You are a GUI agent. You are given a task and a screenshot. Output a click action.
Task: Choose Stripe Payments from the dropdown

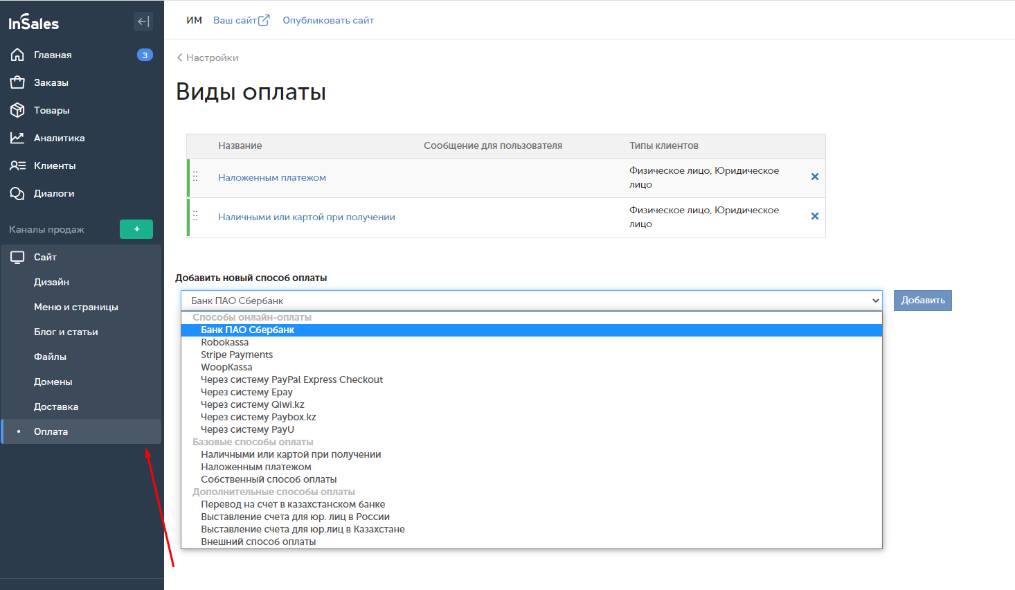click(x=532, y=355)
